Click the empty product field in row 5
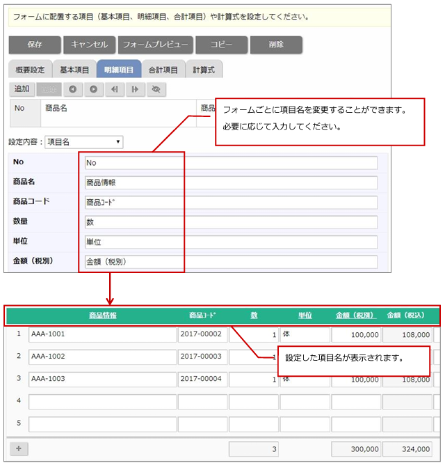 (102, 424)
